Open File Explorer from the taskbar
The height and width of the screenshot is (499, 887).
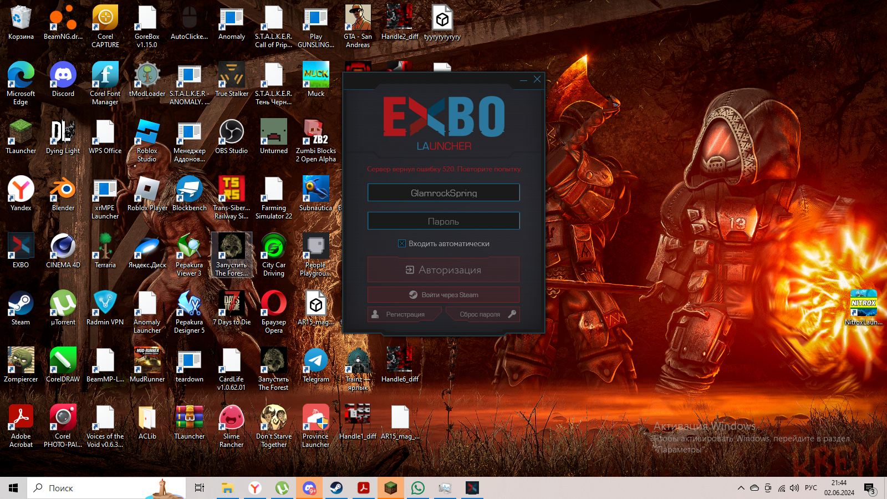point(227,488)
